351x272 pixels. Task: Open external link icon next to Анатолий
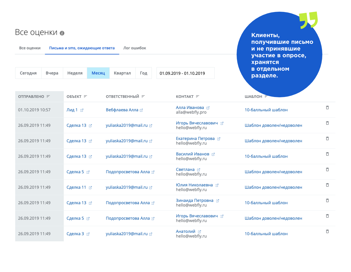(x=199, y=232)
